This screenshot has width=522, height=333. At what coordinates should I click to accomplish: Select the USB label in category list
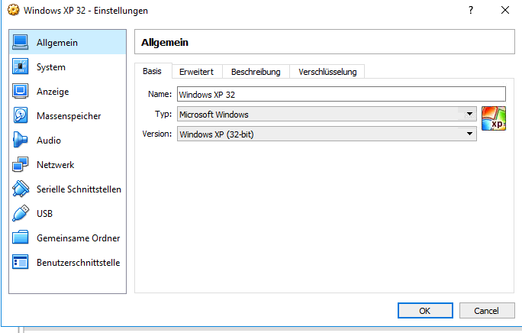coord(44,213)
